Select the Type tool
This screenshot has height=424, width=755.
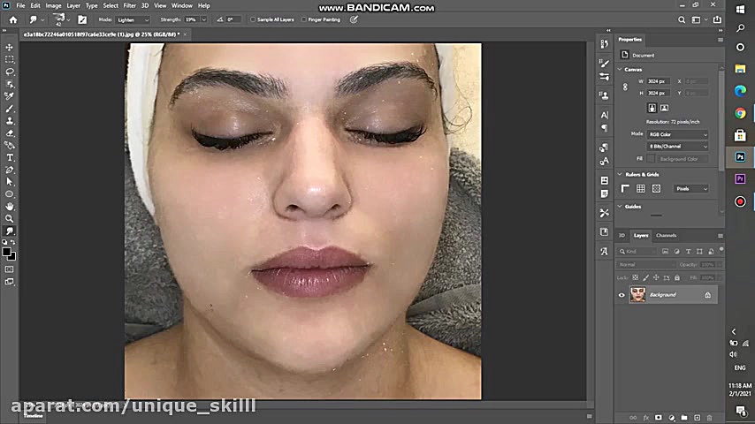coord(10,157)
